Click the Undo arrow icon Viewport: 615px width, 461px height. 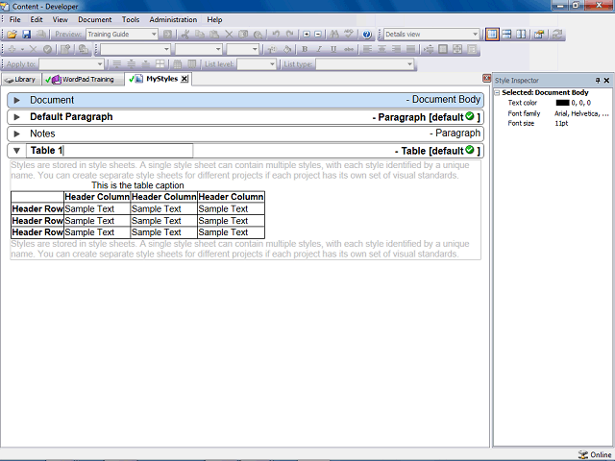pos(276,35)
